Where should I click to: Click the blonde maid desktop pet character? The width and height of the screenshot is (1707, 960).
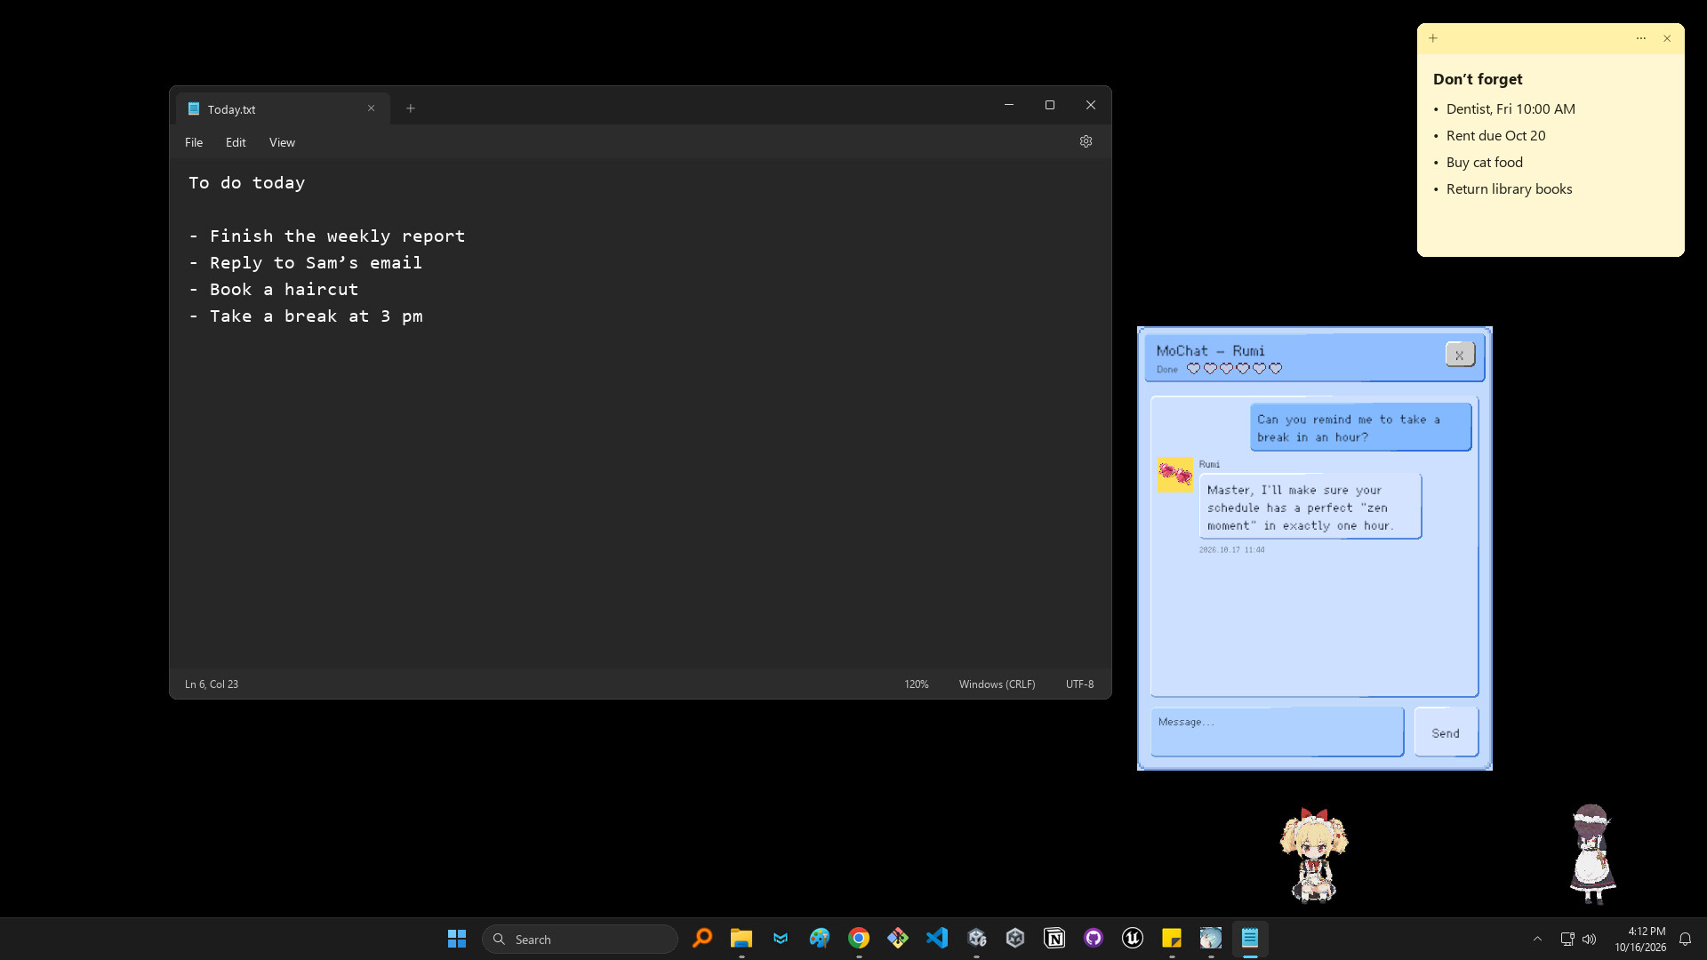[x=1313, y=855]
